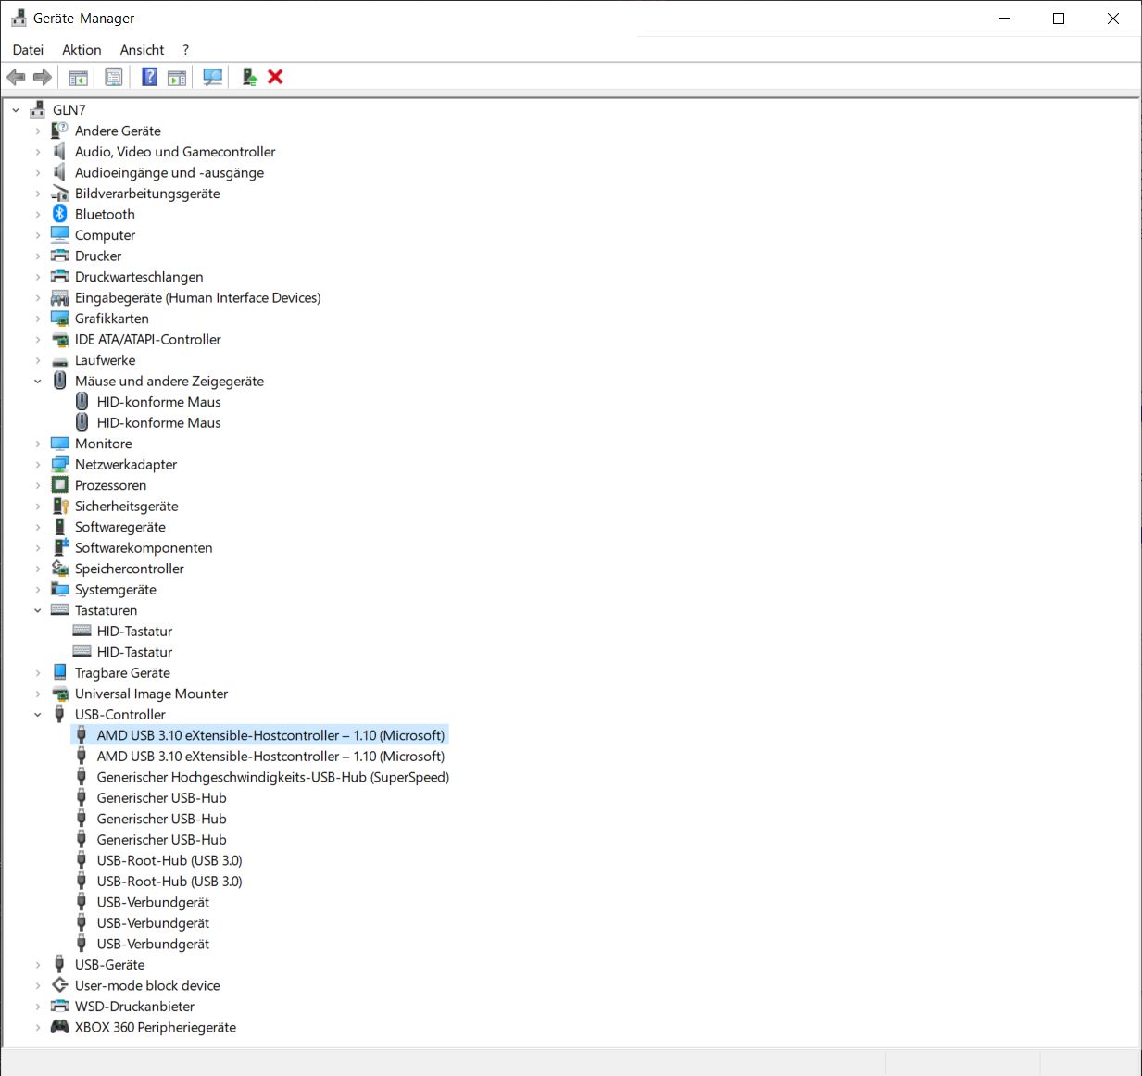Expand the Laufwerke category

(x=38, y=360)
